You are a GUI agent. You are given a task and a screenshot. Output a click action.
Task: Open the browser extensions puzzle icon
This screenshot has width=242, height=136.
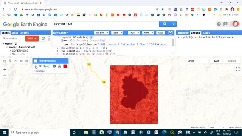[x=226, y=9]
